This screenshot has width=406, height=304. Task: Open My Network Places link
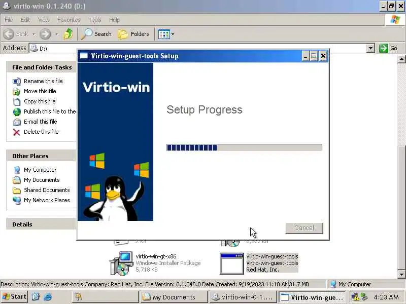[47, 200]
